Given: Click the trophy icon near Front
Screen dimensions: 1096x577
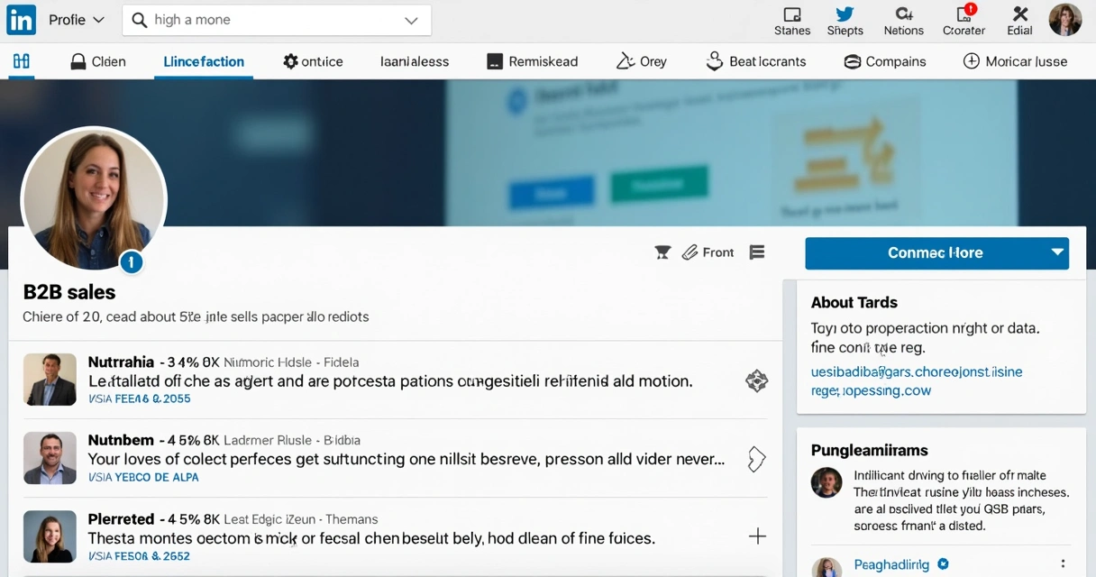Looking at the screenshot, I should [662, 252].
